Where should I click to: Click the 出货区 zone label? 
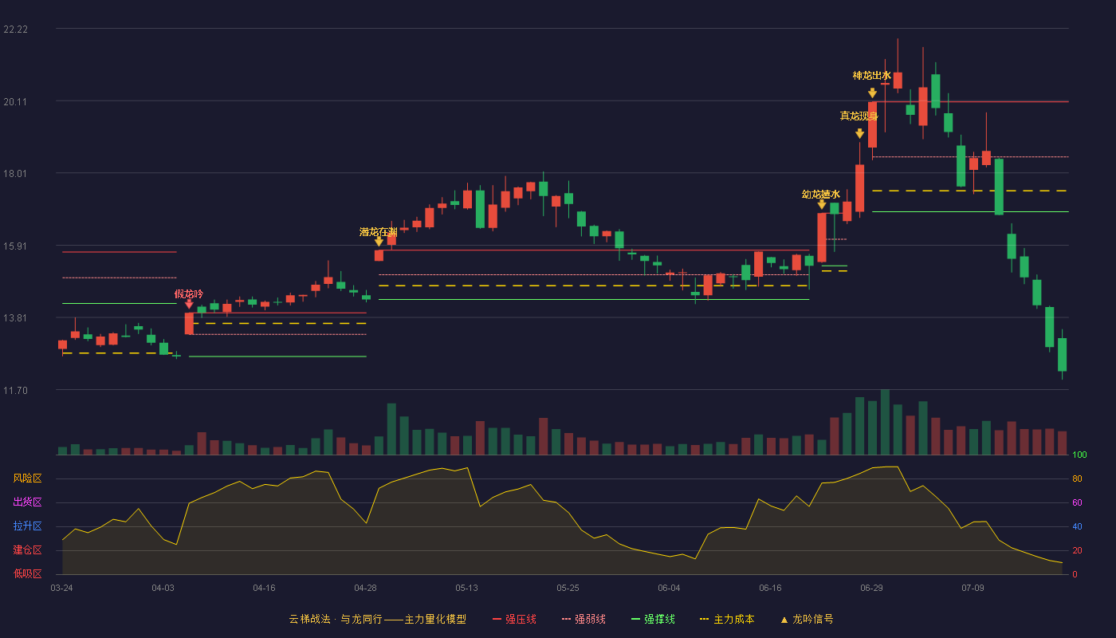click(x=27, y=502)
